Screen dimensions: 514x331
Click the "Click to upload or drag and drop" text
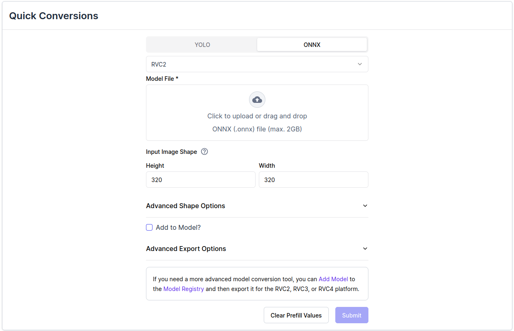tap(257, 116)
